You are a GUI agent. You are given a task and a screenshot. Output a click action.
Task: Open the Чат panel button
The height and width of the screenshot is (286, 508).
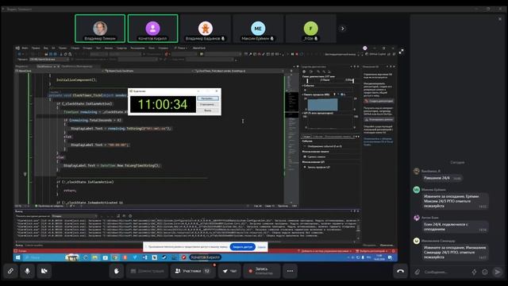pyautogui.click(x=229, y=271)
